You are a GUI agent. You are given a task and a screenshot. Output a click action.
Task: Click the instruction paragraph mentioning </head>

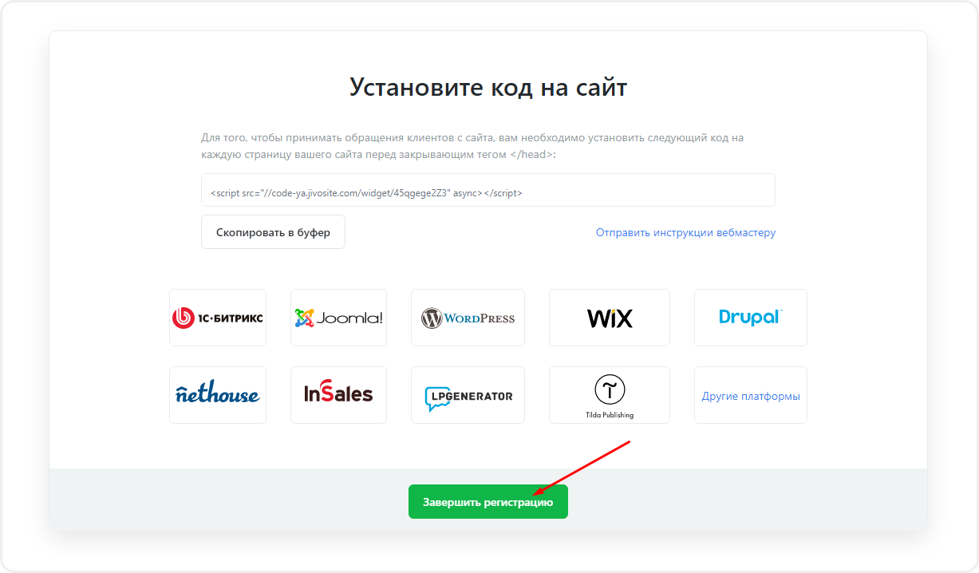click(472, 146)
